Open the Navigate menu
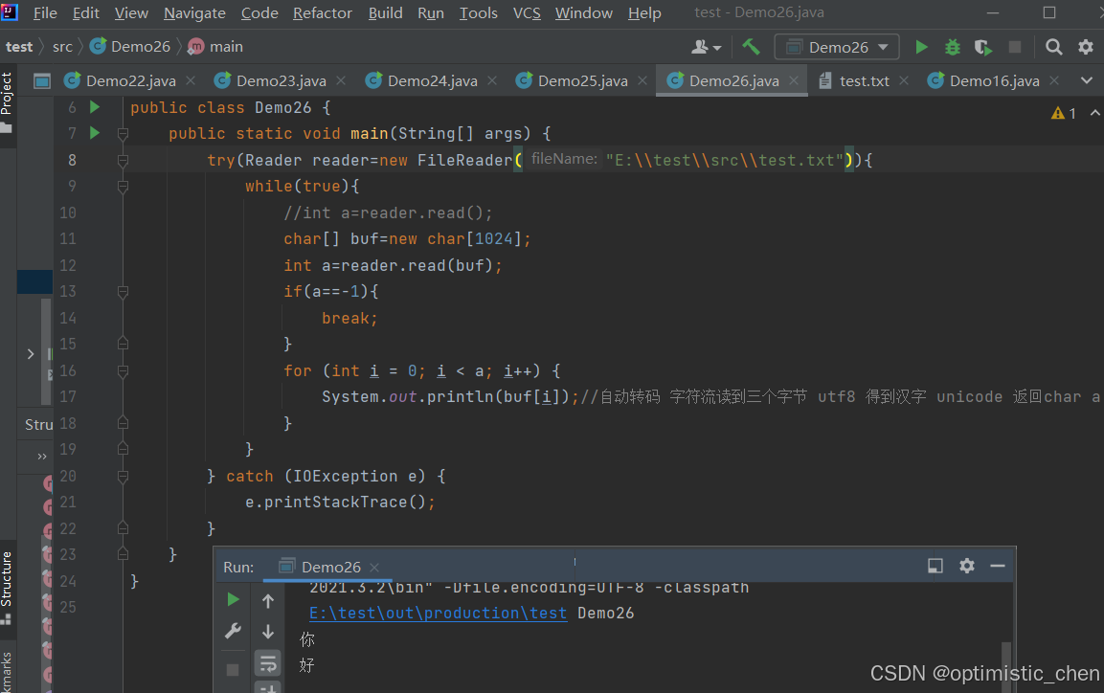The image size is (1104, 693). 195,12
